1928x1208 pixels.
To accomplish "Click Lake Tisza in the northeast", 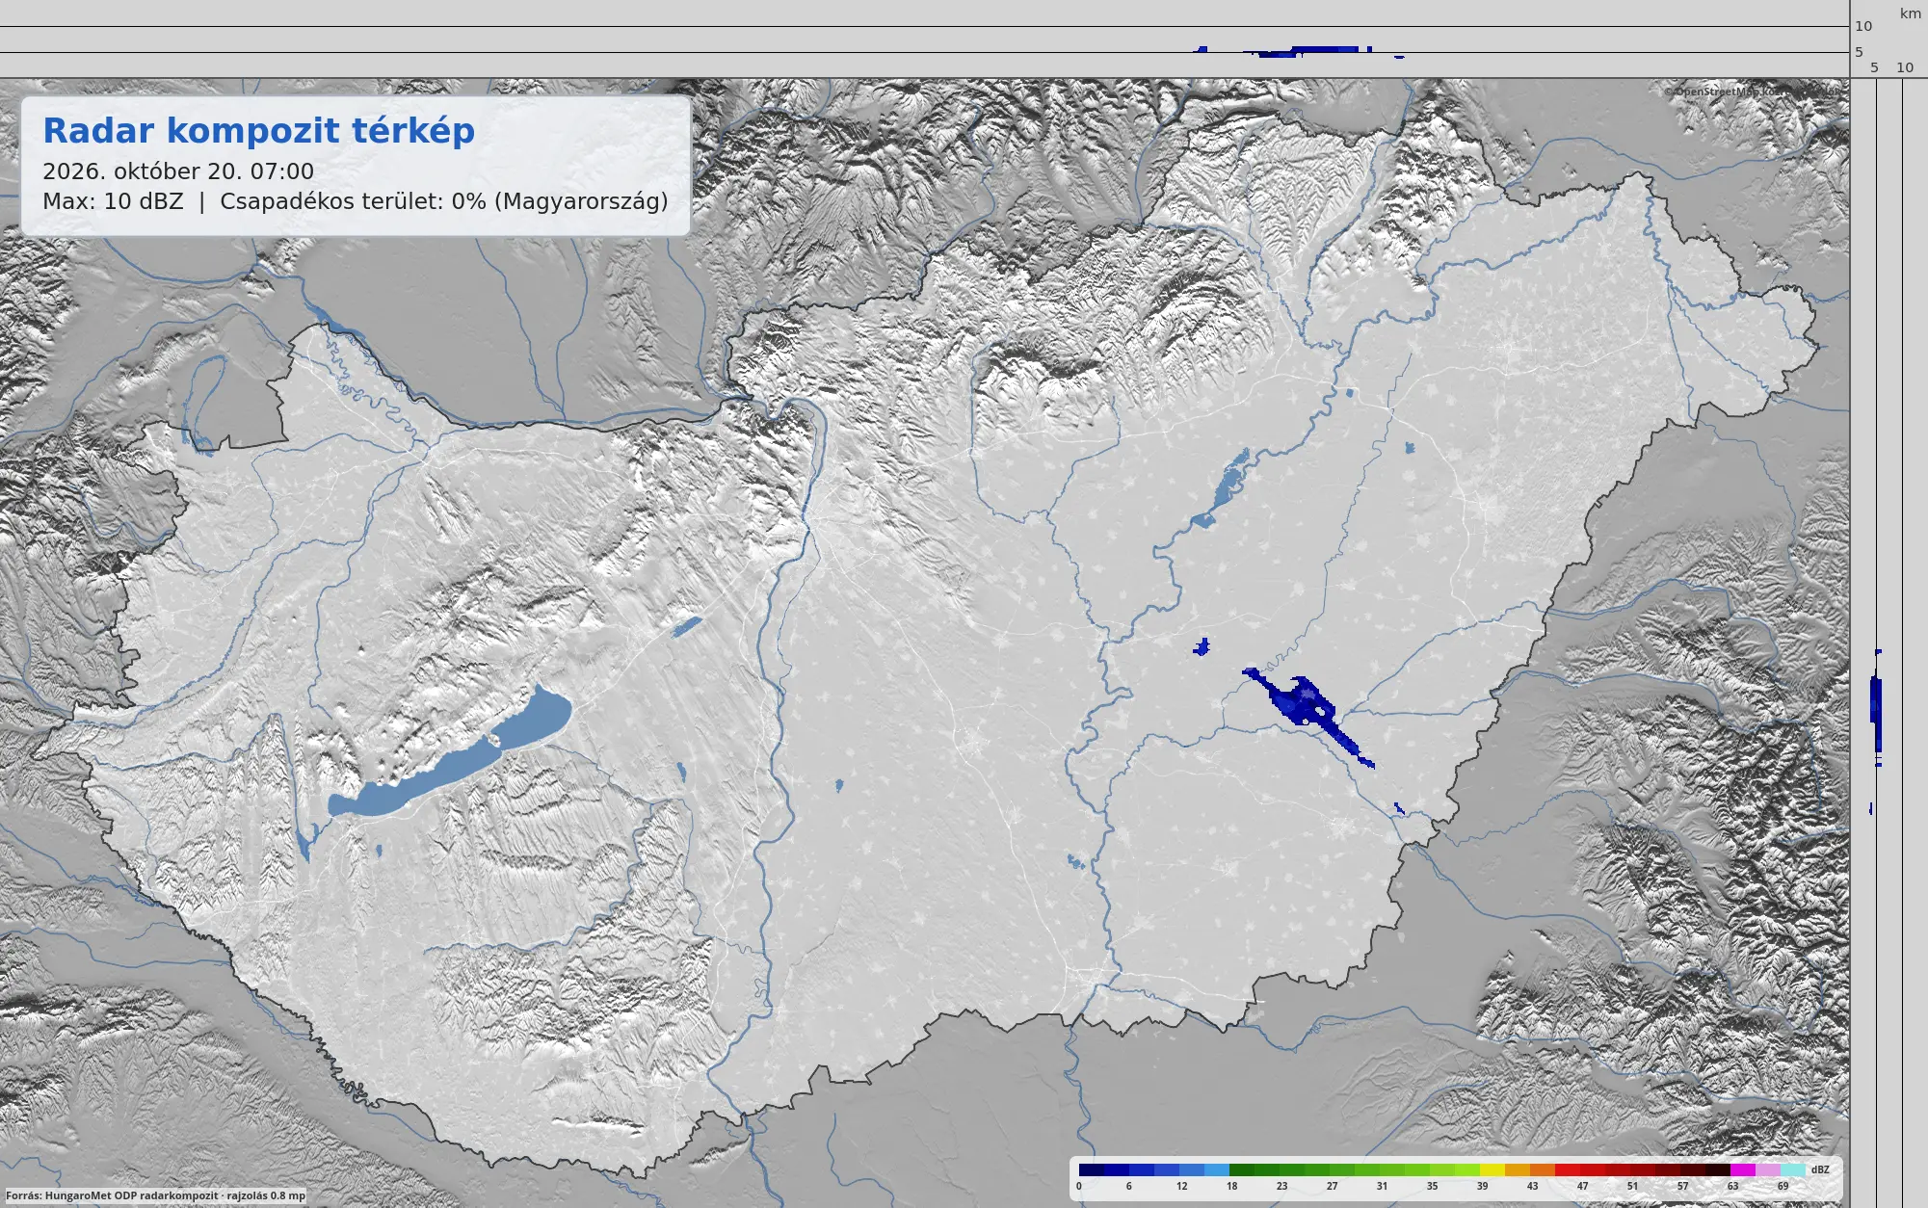I will pos(1222,488).
